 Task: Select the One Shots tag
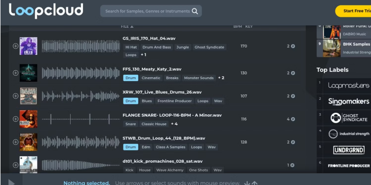tap(199, 170)
